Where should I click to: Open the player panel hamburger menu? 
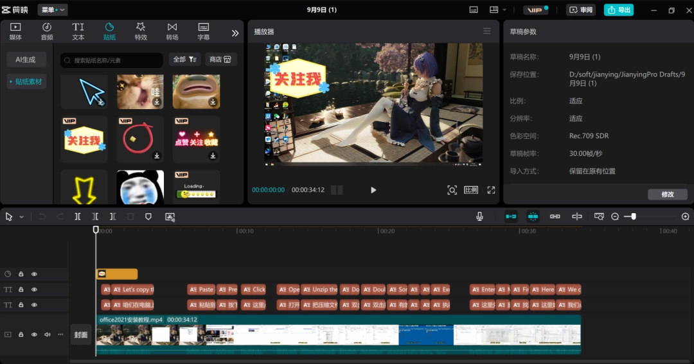[x=487, y=31]
